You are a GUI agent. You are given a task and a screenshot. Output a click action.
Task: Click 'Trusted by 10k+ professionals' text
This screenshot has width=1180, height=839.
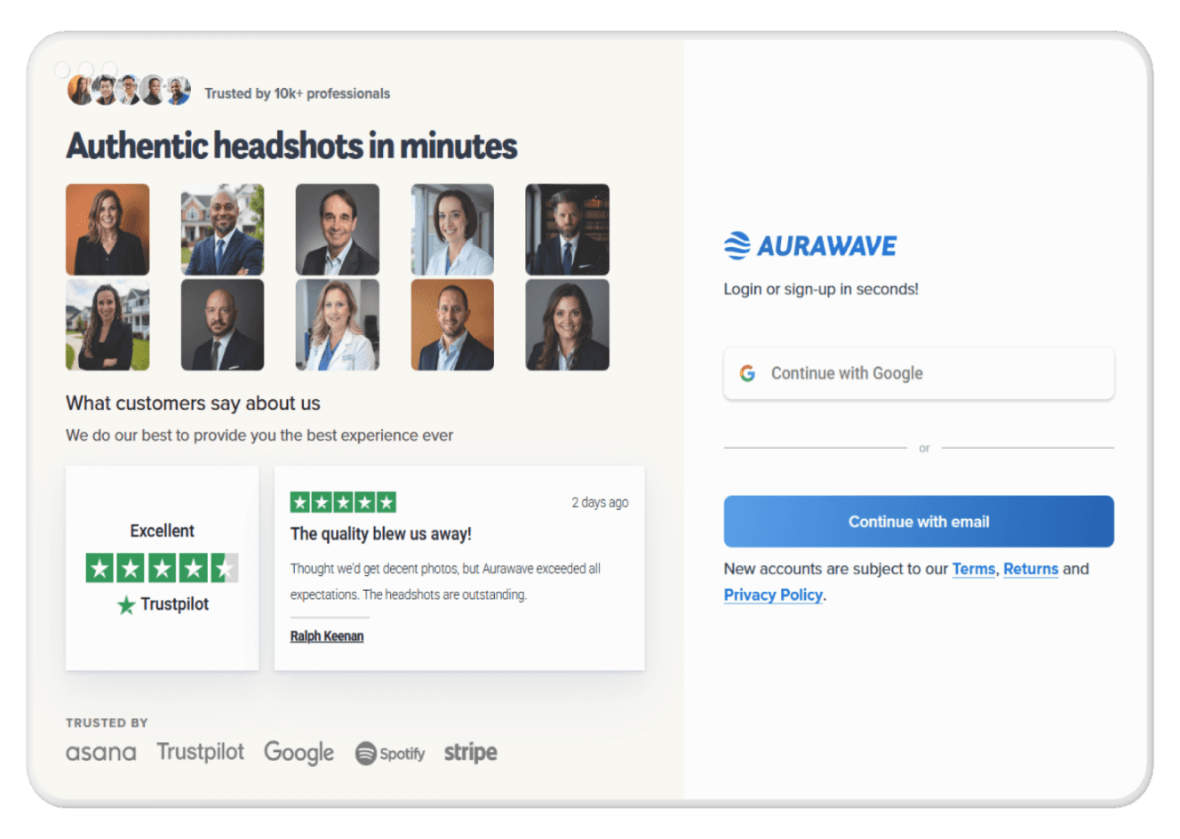tap(297, 93)
